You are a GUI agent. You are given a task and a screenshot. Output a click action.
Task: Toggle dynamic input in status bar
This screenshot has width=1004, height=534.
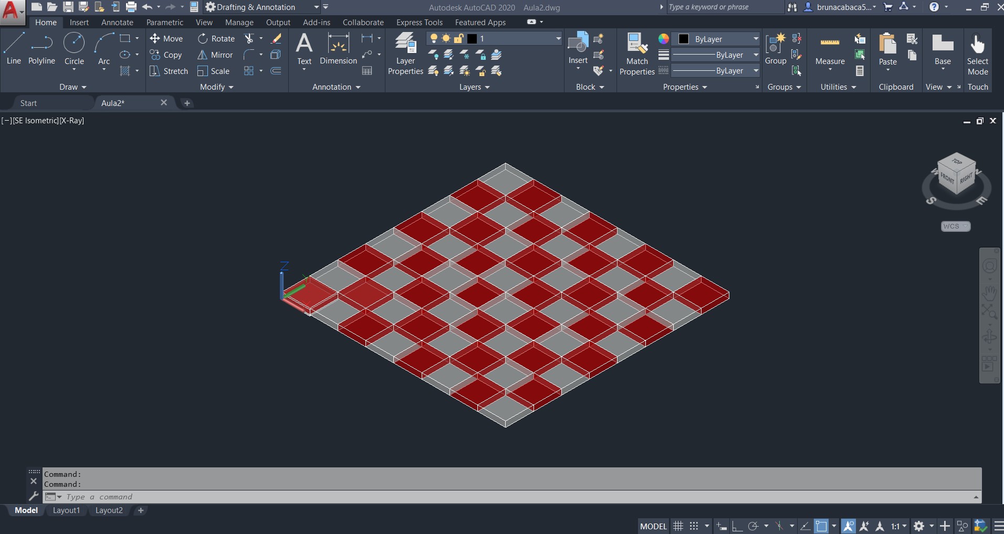[721, 526]
